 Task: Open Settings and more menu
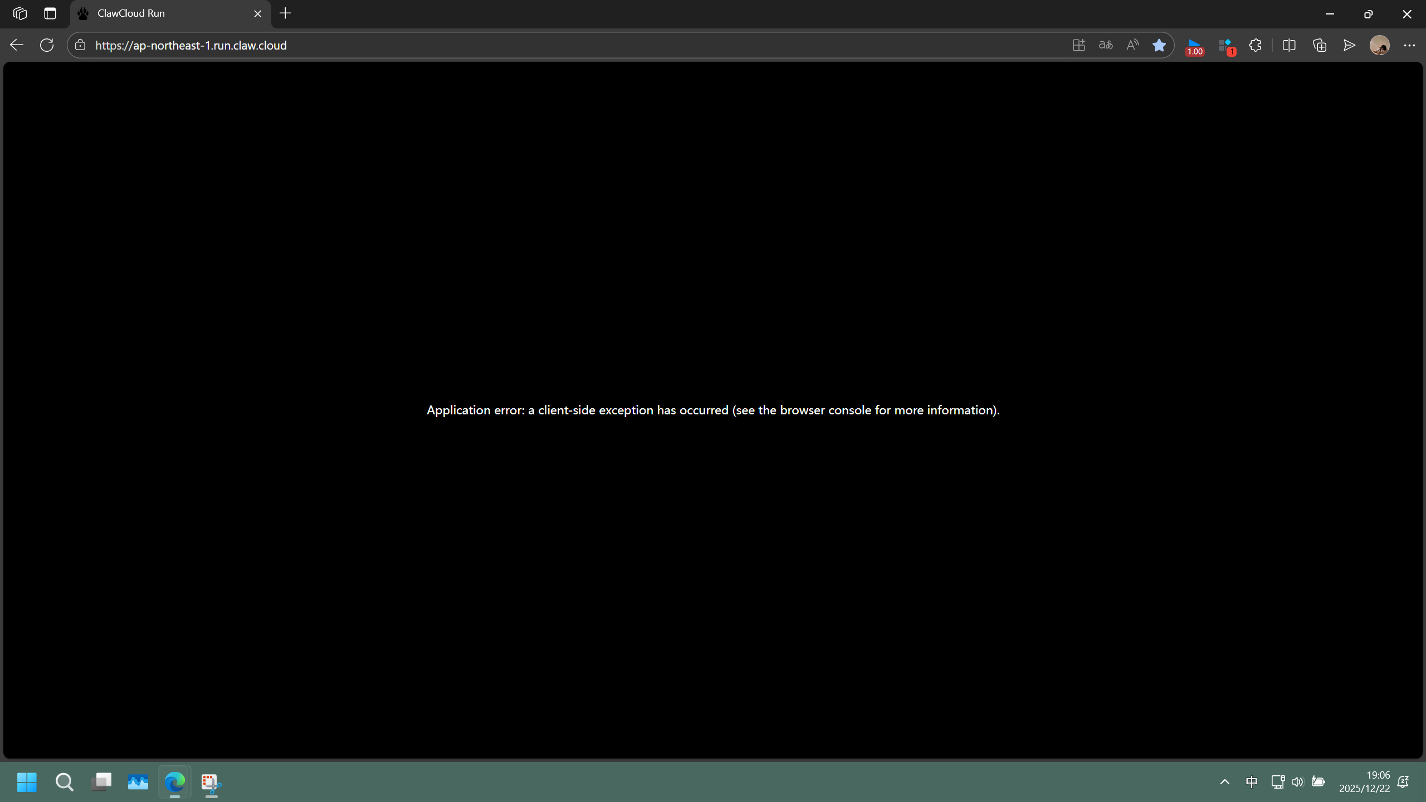[x=1409, y=45]
